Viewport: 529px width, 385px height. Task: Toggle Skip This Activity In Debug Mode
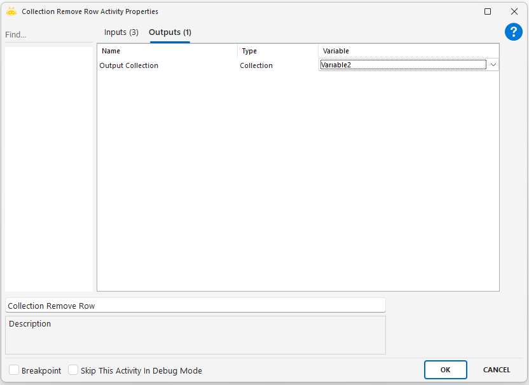click(73, 370)
